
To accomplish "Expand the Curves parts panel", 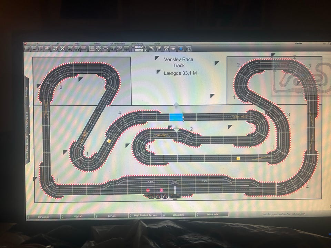I will pyautogui.click(x=111, y=216).
